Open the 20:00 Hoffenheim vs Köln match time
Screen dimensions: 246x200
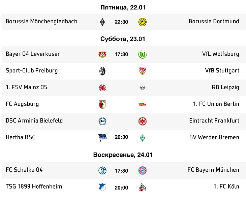(121, 188)
